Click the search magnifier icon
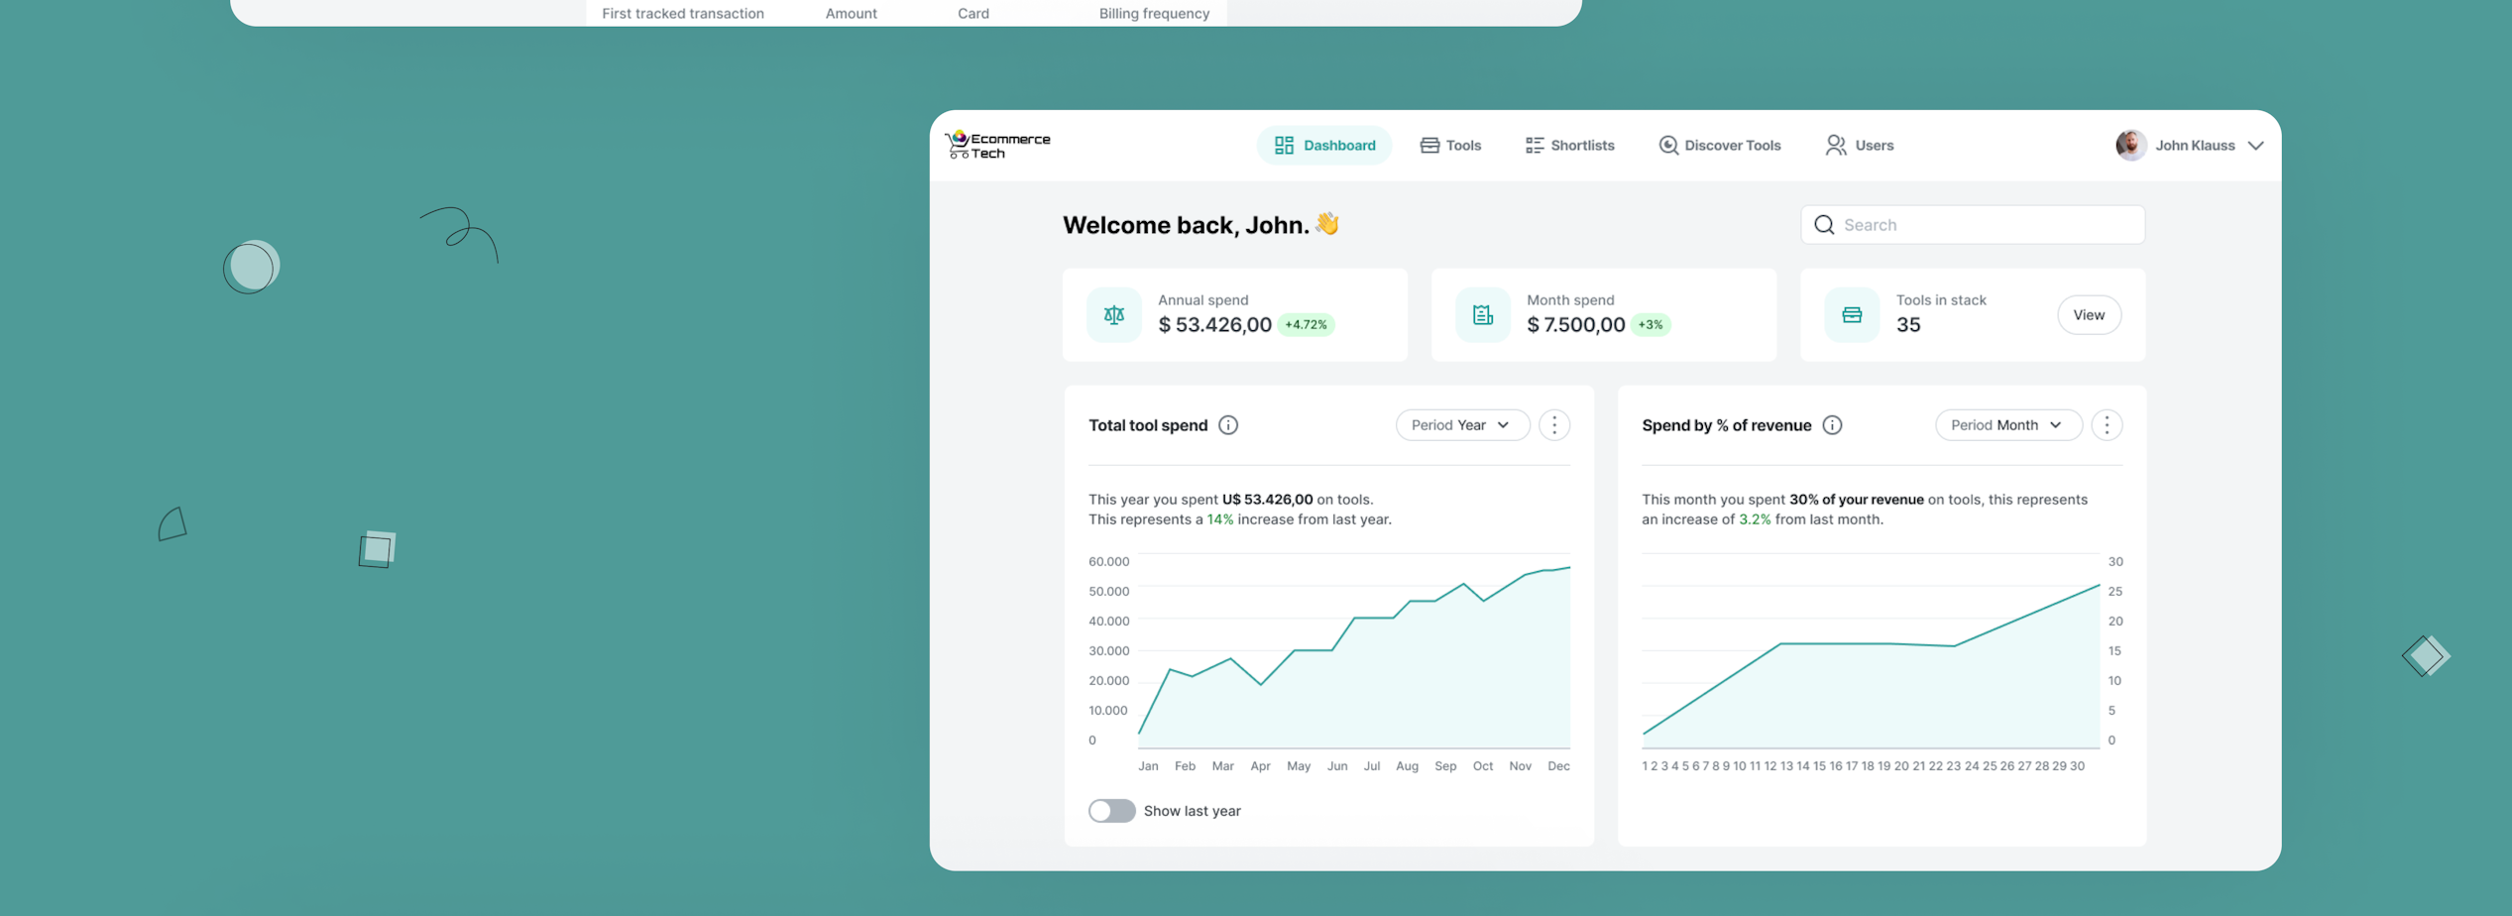 point(1824,225)
